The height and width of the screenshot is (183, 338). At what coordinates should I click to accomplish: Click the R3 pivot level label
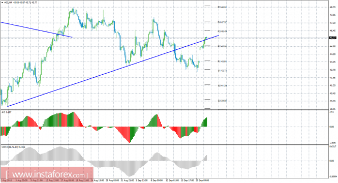tap(222, 32)
